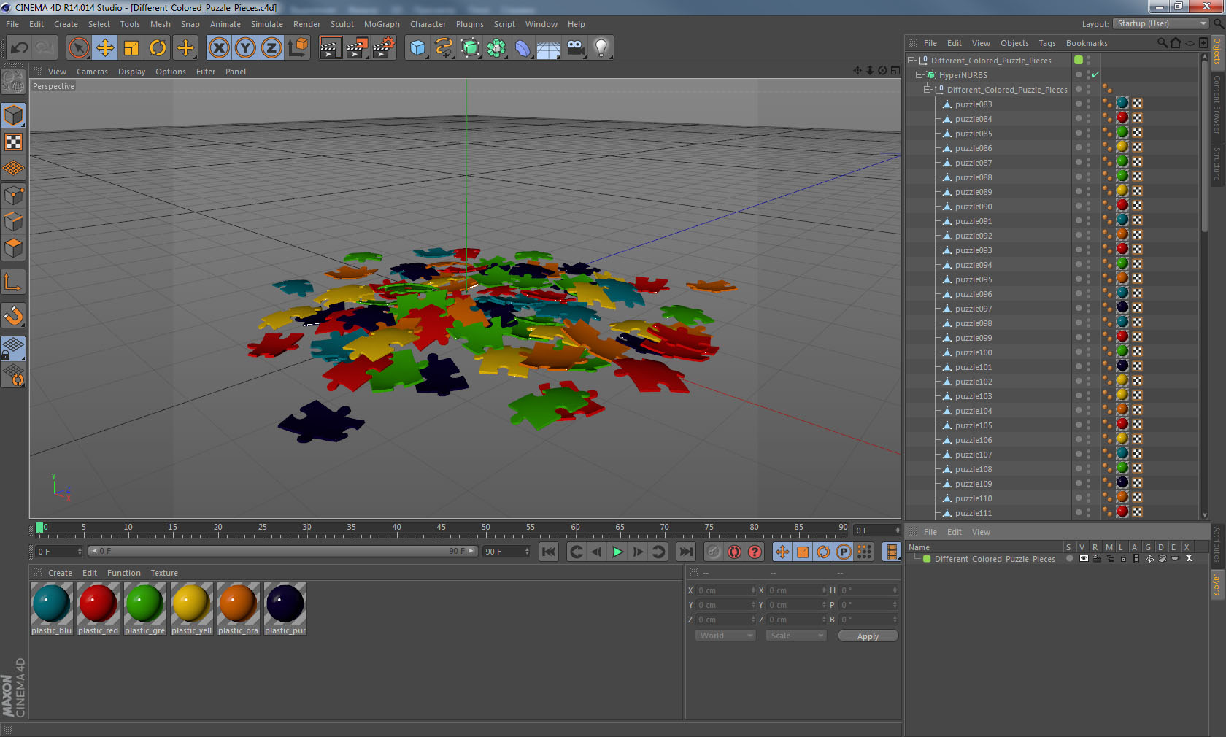Select the Live Selection tool

pyautogui.click(x=78, y=48)
